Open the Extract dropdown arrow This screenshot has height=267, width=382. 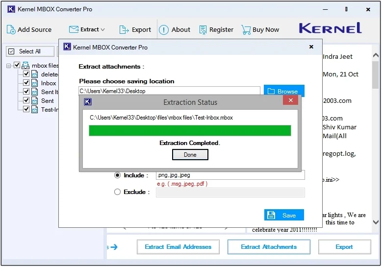[102, 29]
